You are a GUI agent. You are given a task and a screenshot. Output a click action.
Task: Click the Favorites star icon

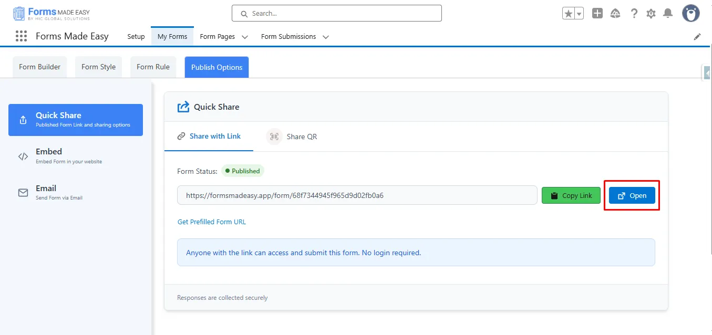pyautogui.click(x=568, y=14)
